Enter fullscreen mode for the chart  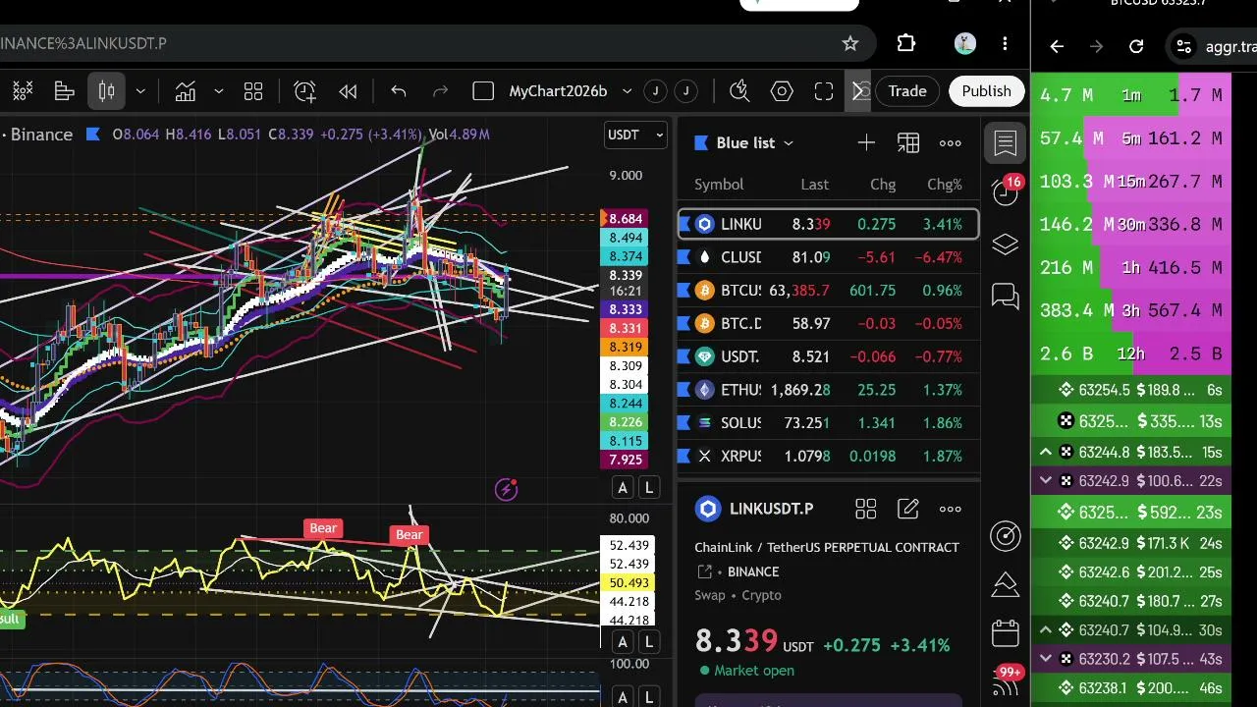coord(824,91)
